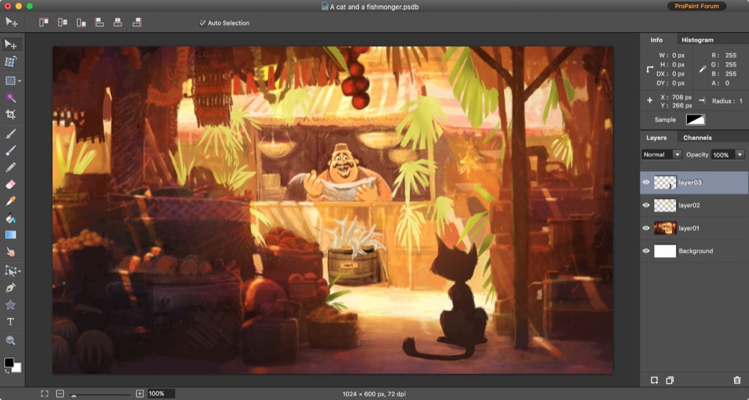Select the Crop tool

tap(10, 115)
